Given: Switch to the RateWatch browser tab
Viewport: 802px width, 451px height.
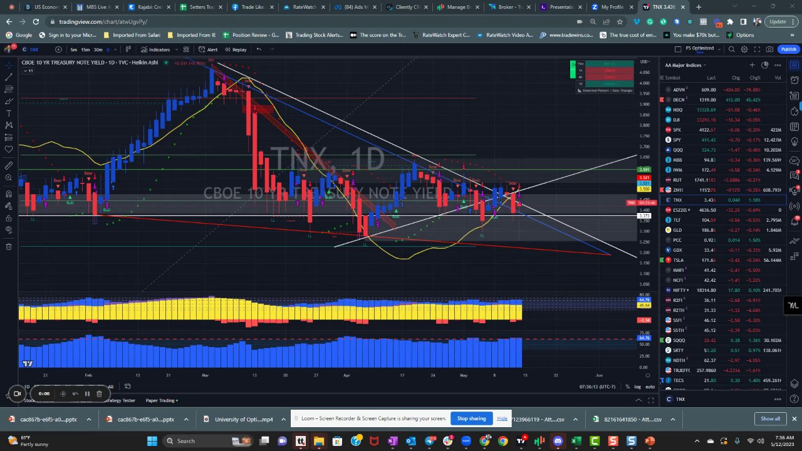Looking at the screenshot, I should click(x=304, y=7).
